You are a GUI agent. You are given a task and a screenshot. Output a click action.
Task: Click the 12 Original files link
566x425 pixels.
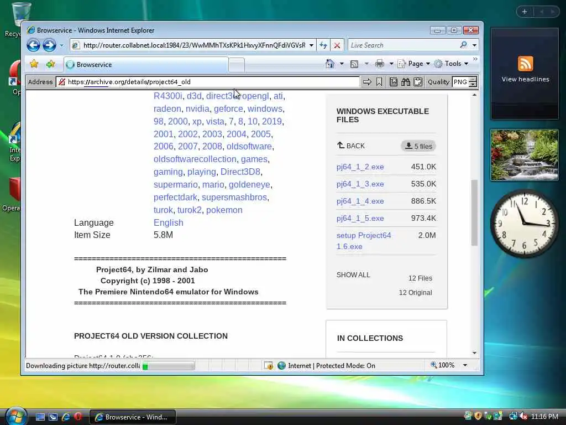[415, 292]
